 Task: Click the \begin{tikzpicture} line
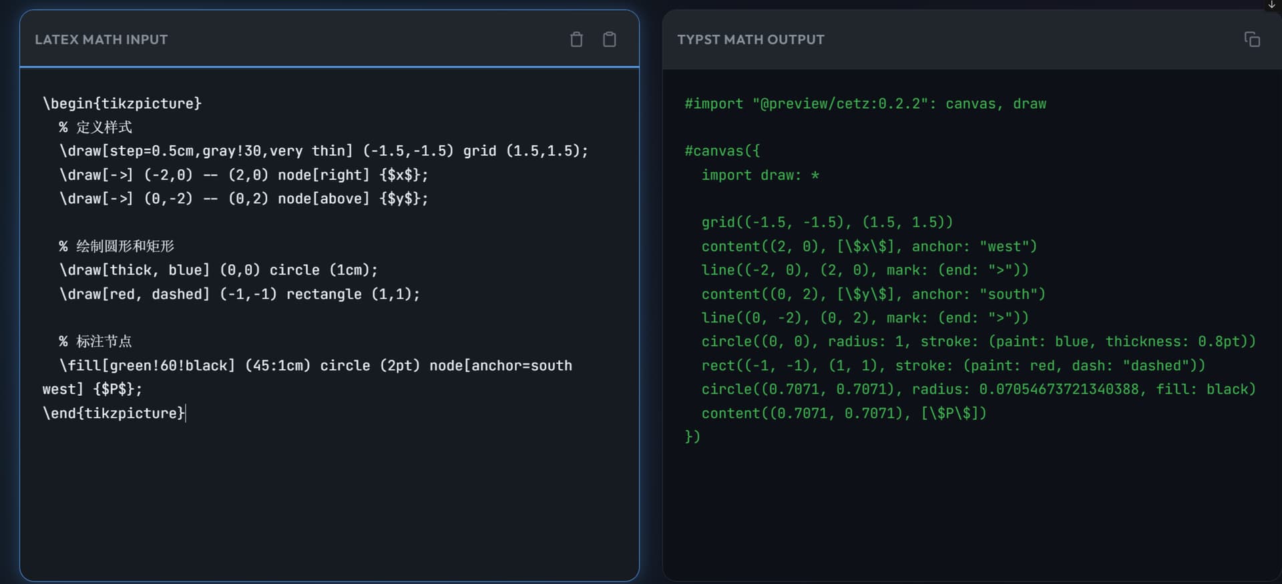point(122,103)
